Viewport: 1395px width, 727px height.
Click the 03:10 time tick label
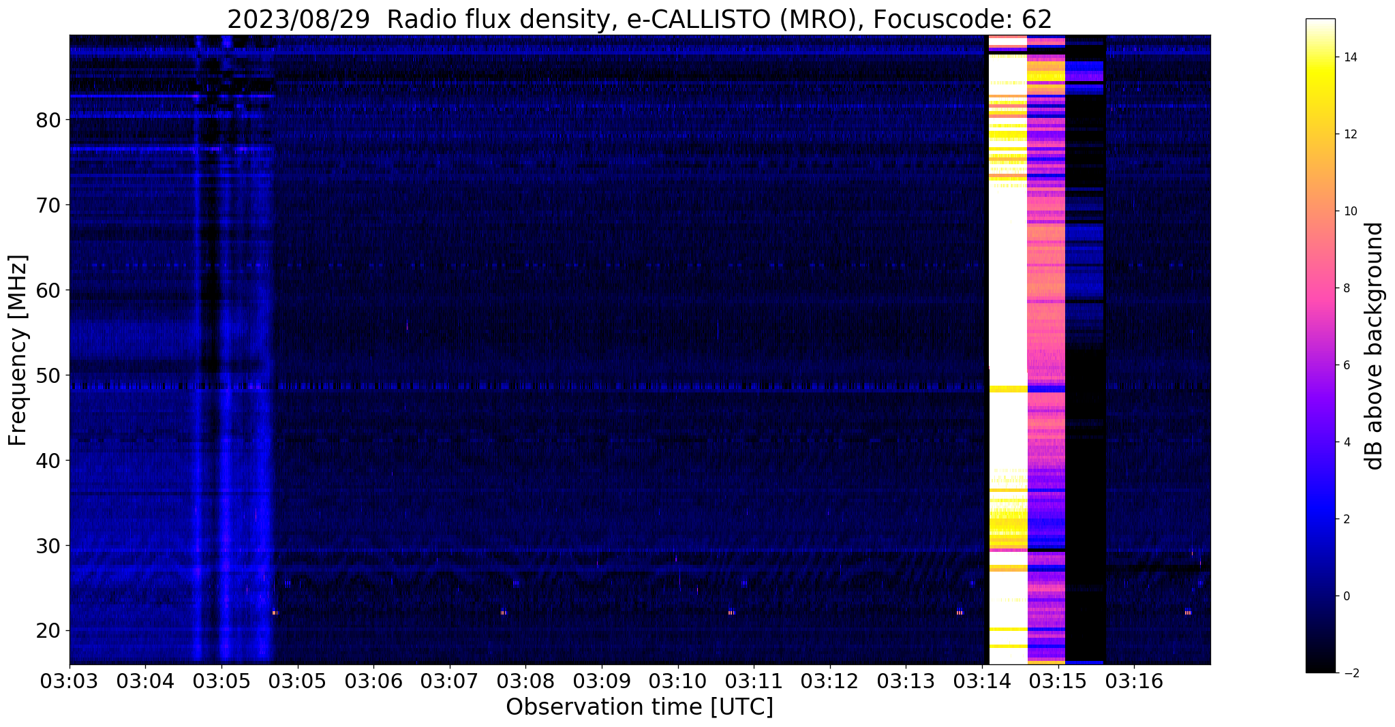coord(677,681)
